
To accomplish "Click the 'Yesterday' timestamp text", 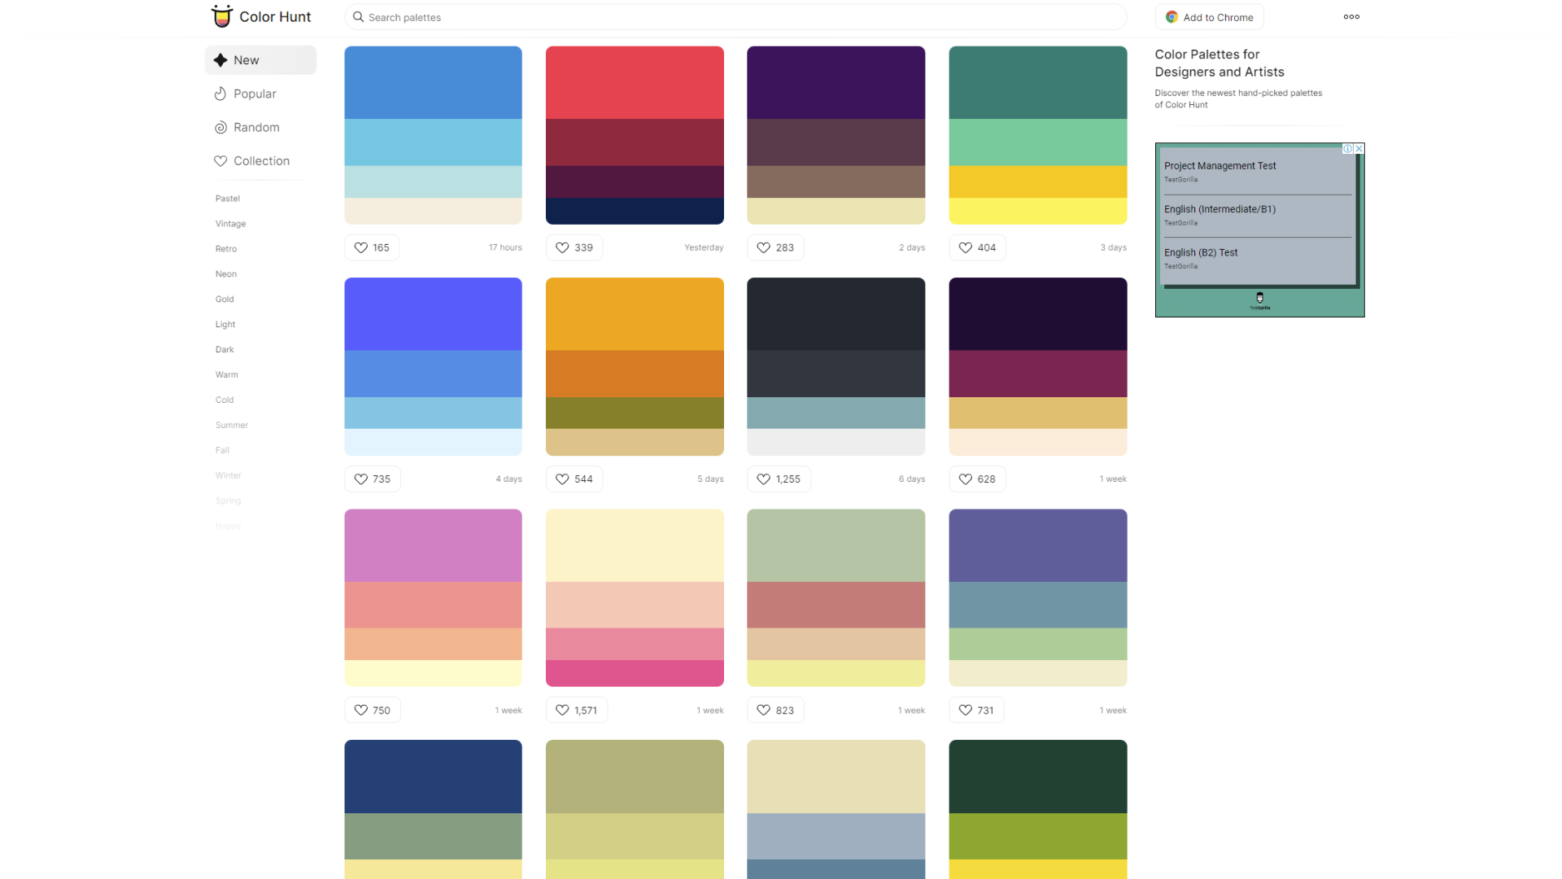I will (x=704, y=247).
